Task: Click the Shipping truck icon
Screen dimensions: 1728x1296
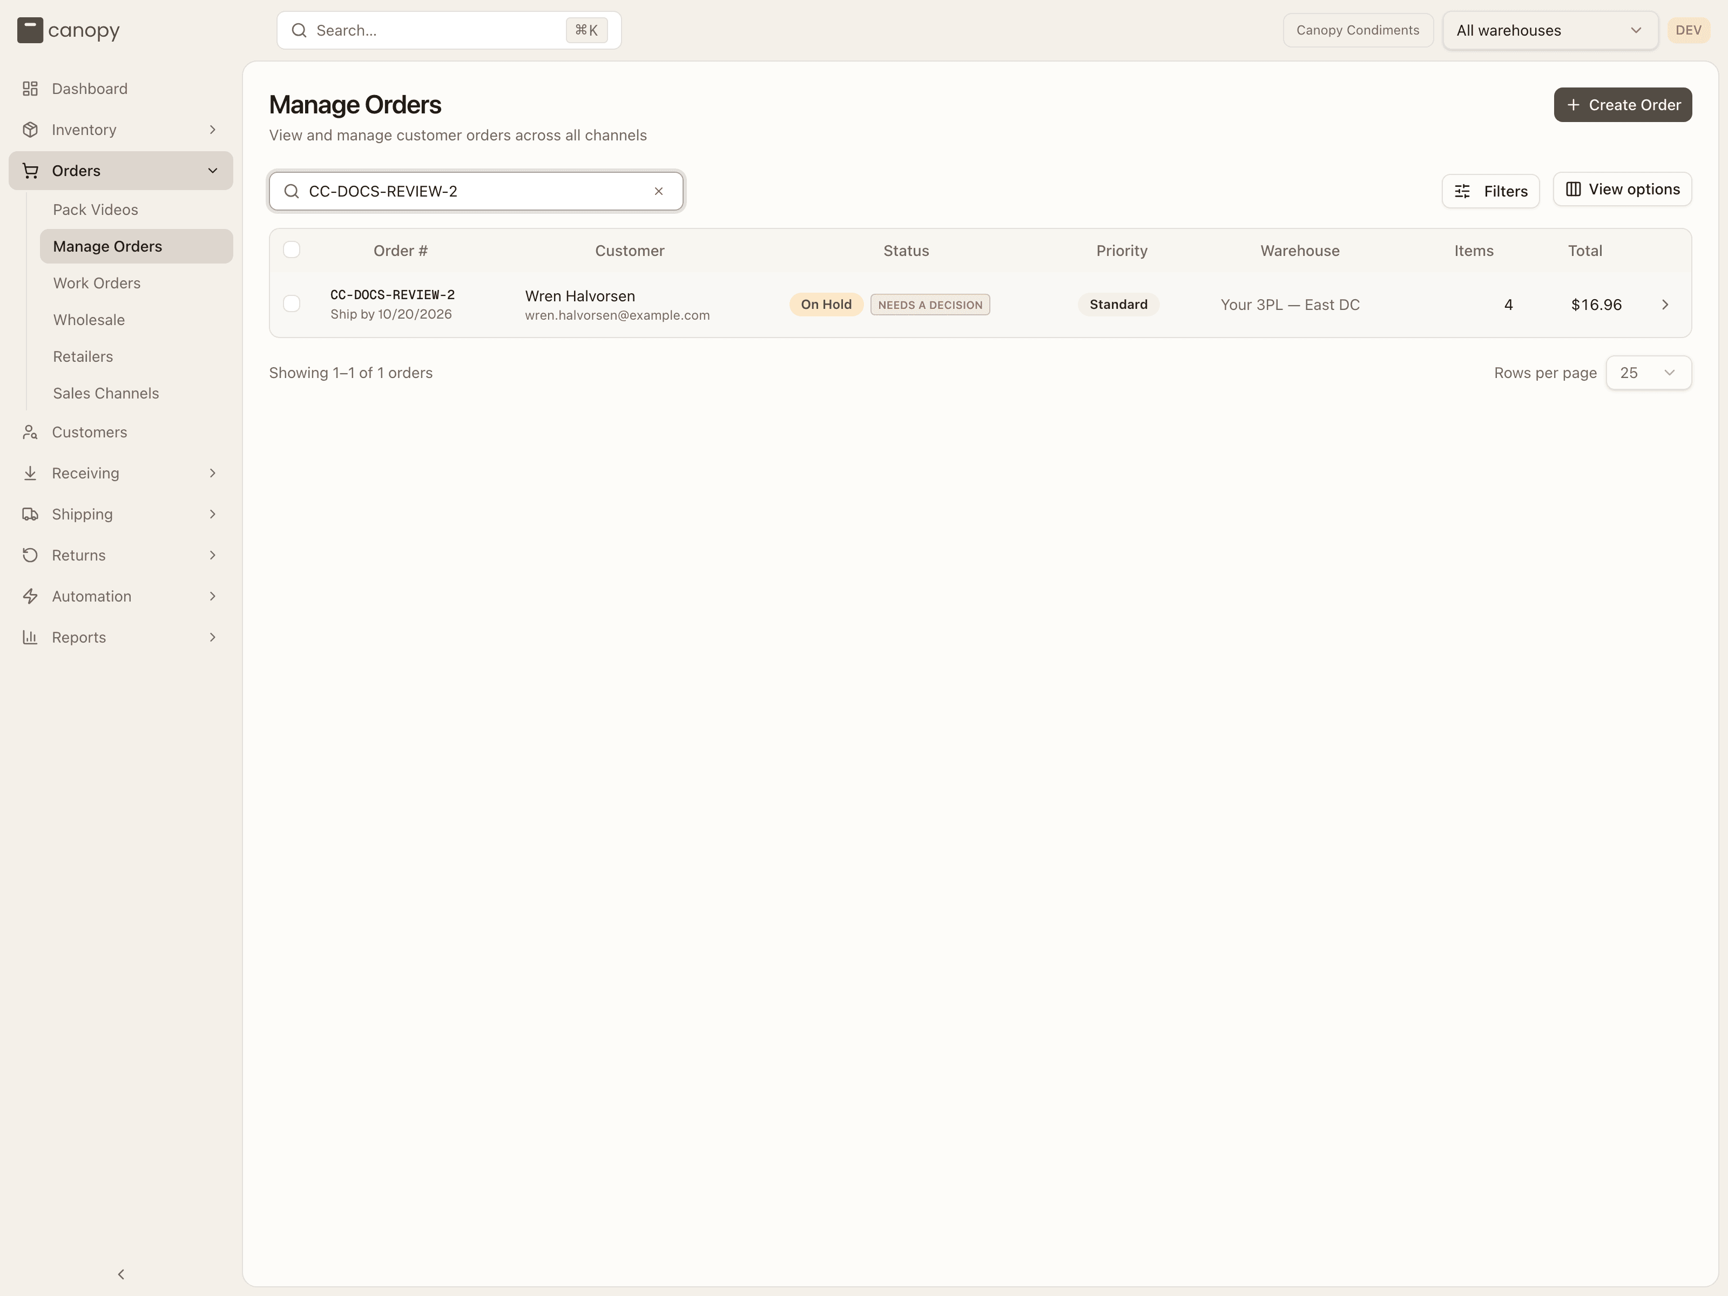Action: click(30, 514)
